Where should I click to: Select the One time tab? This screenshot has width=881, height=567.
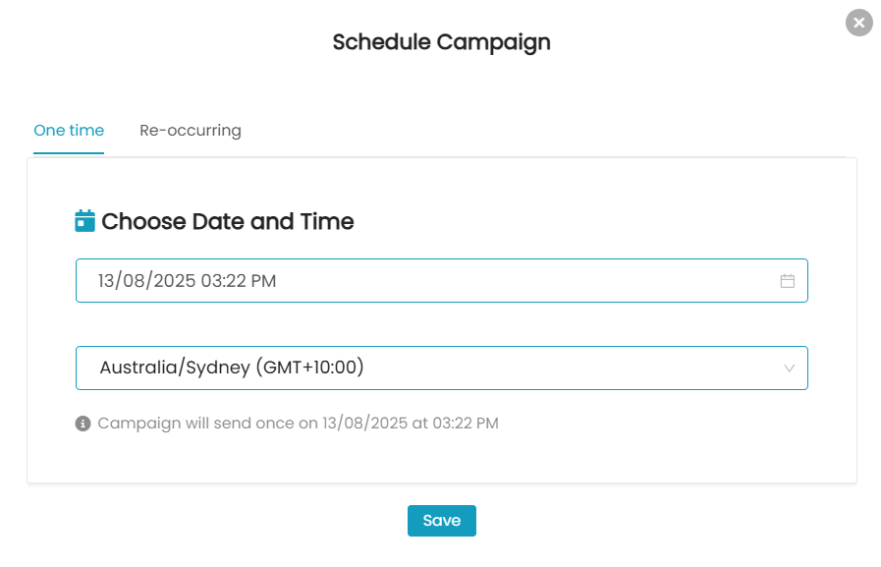tap(69, 131)
